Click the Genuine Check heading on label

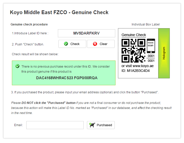tap(134, 35)
